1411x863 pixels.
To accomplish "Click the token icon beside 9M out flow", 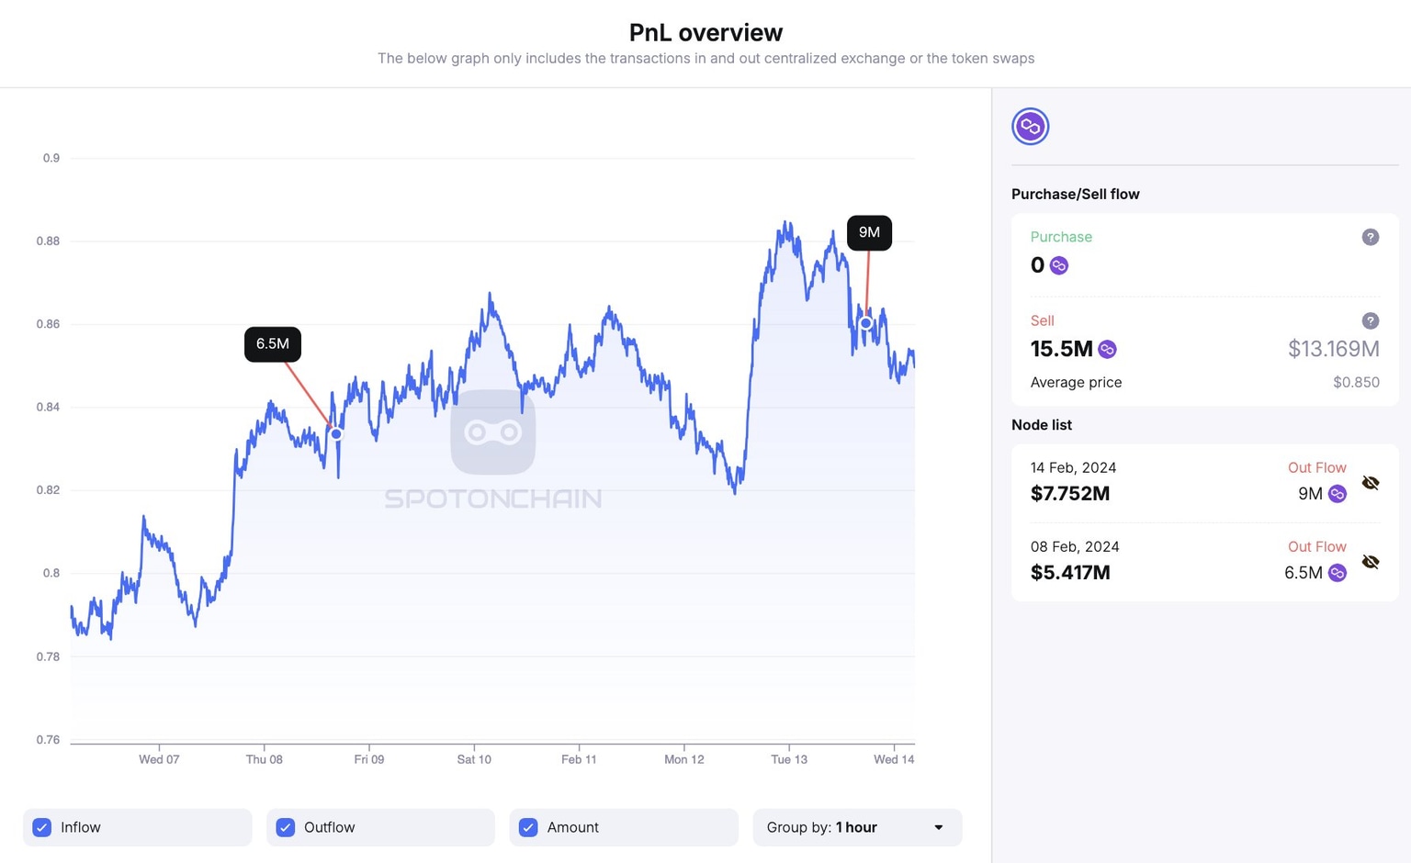I will (1338, 494).
